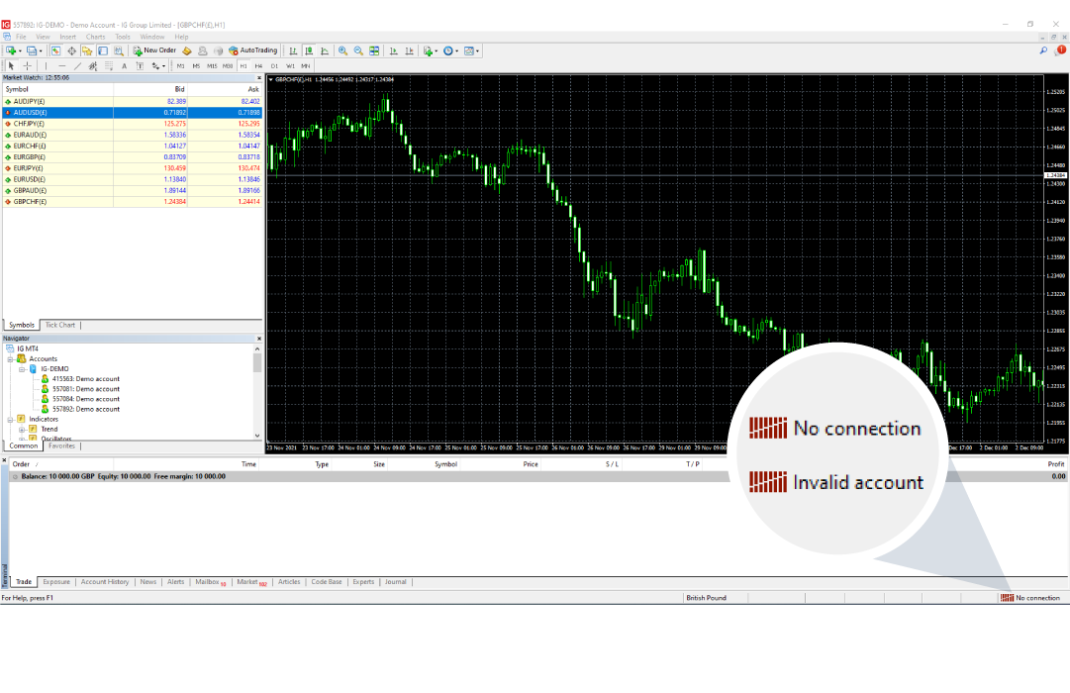
Task: Click the Zoom In magnifier icon
Action: (342, 50)
